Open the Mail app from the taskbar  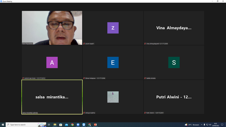click(66, 125)
